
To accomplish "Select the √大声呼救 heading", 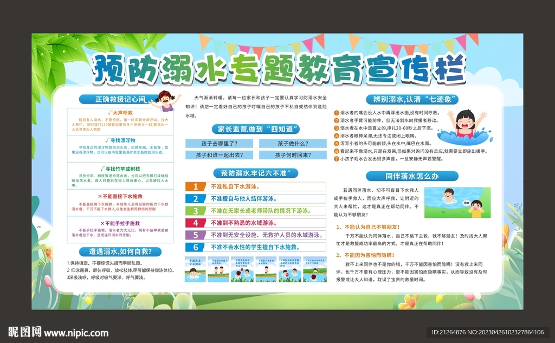I will [x=120, y=113].
